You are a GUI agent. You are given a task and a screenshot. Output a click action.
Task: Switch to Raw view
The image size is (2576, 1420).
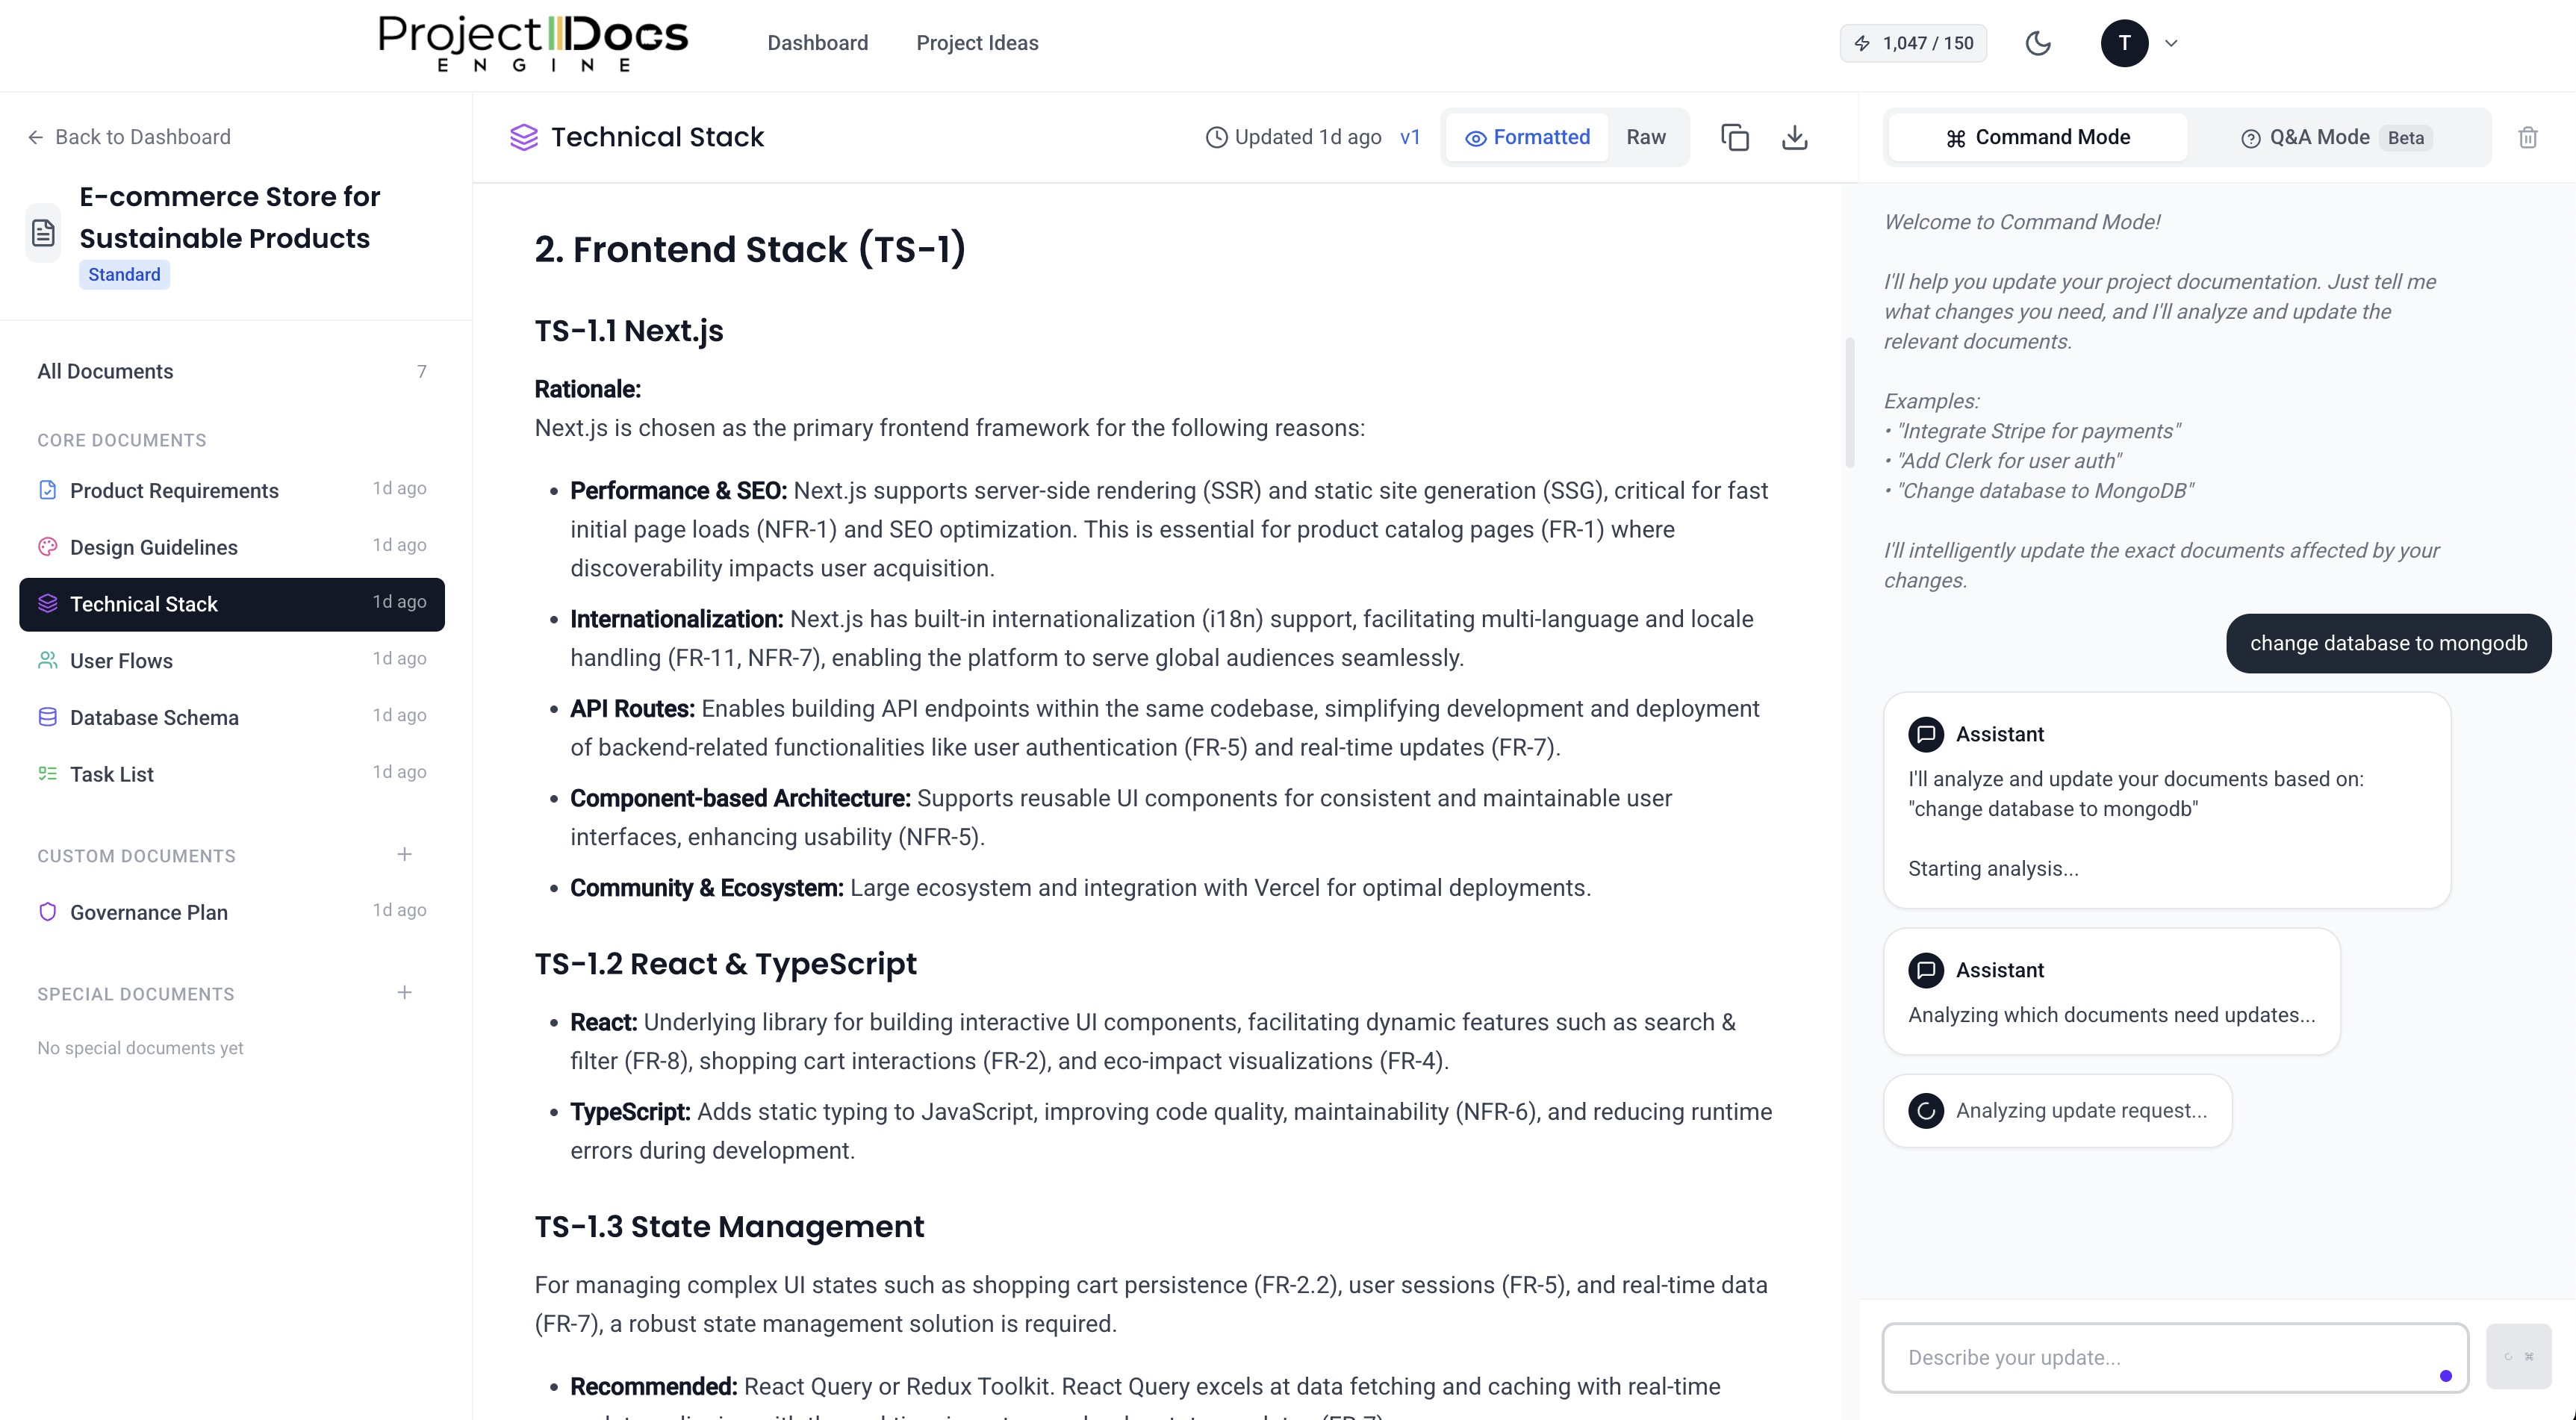1646,137
